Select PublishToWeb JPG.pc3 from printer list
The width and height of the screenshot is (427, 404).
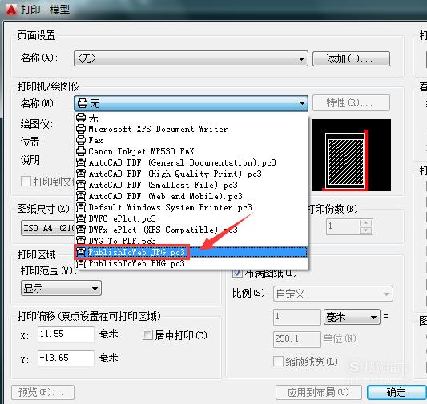(x=191, y=252)
